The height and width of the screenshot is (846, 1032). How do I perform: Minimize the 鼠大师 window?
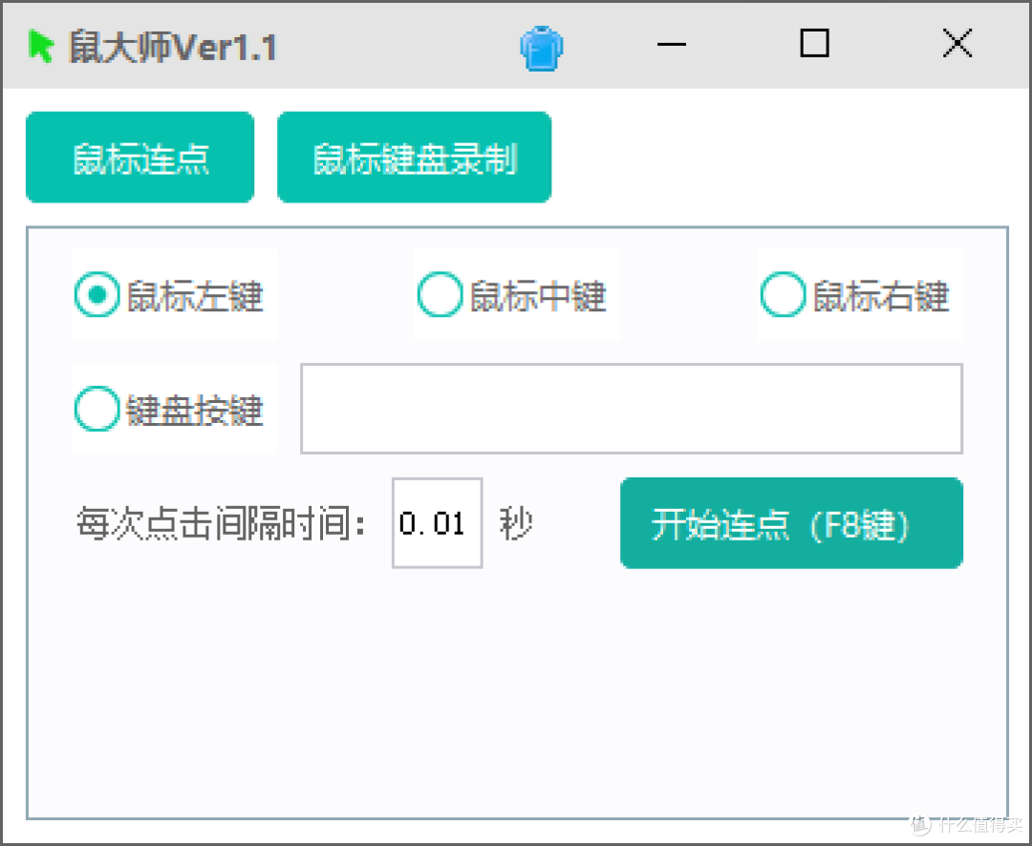672,45
